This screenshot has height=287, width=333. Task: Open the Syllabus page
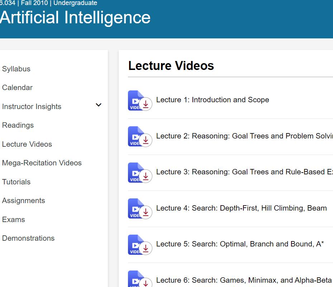tap(16, 69)
